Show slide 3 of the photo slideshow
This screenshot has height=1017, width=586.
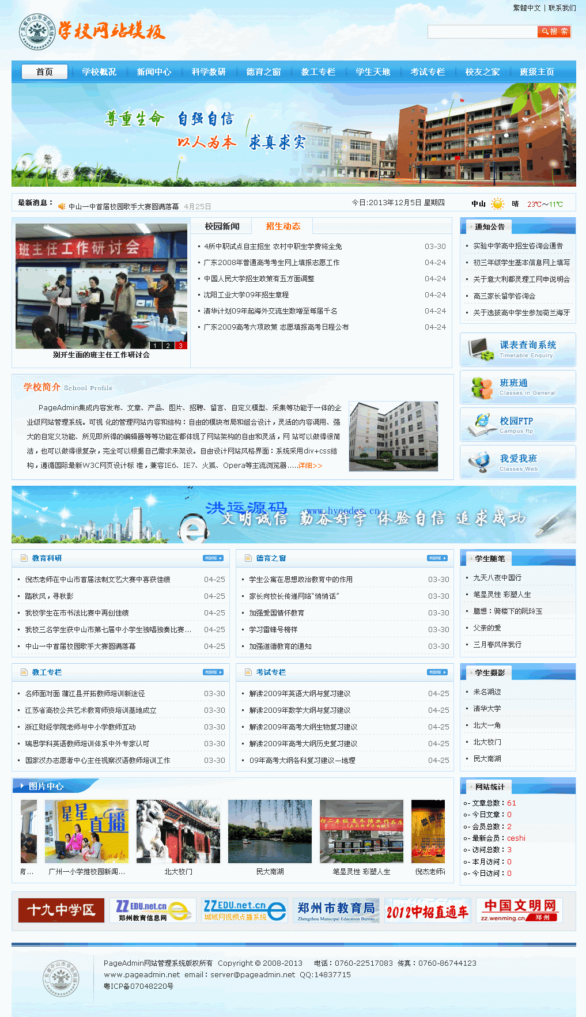[180, 345]
